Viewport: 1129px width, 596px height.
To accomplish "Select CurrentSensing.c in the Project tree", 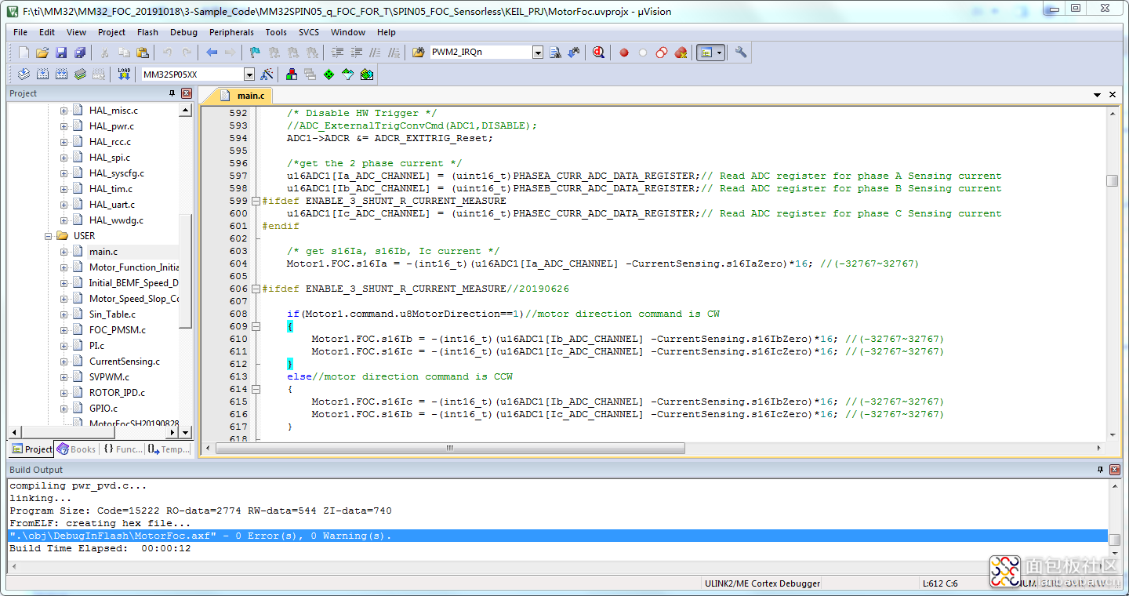I will tap(124, 362).
